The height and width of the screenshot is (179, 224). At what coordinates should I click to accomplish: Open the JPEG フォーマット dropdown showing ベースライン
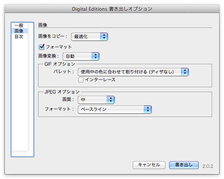point(115,110)
